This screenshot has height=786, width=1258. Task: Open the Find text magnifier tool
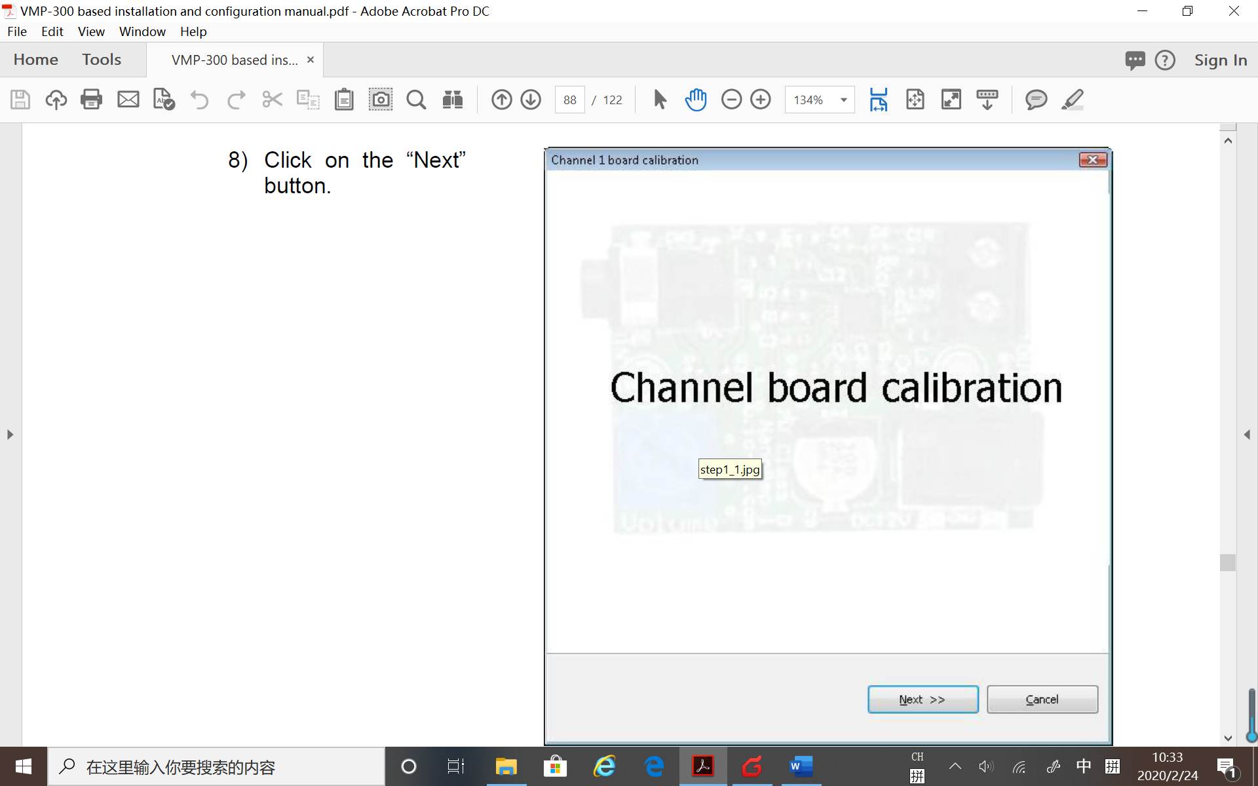416,100
